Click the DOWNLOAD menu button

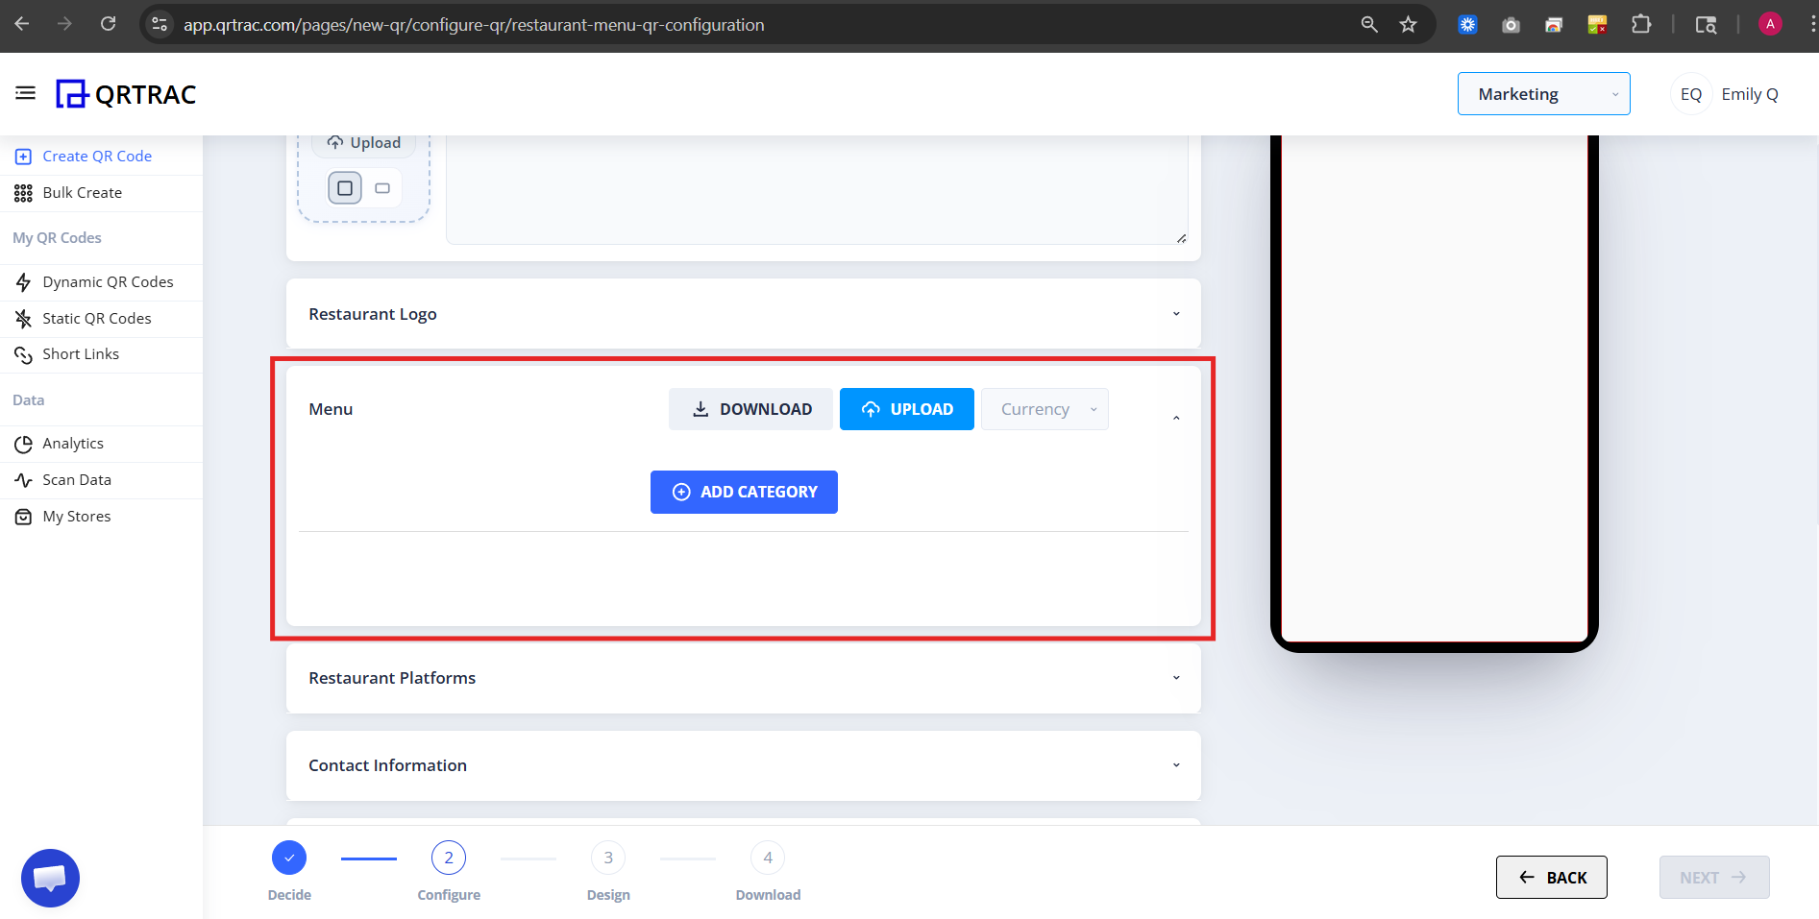(750, 408)
